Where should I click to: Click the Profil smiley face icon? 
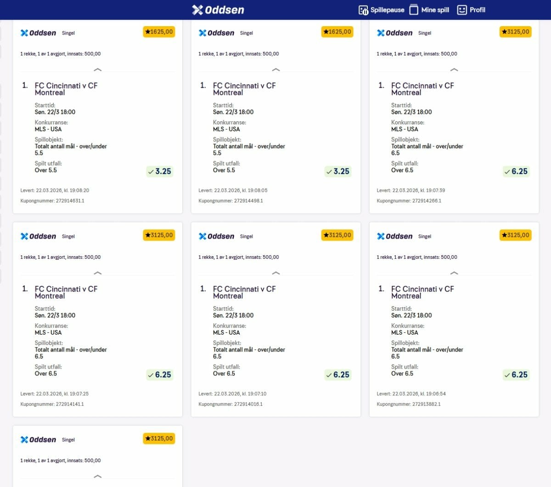click(462, 10)
